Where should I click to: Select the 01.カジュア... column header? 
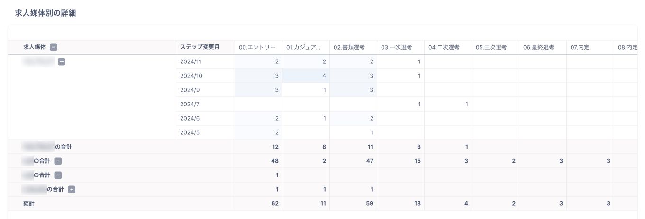click(303, 47)
